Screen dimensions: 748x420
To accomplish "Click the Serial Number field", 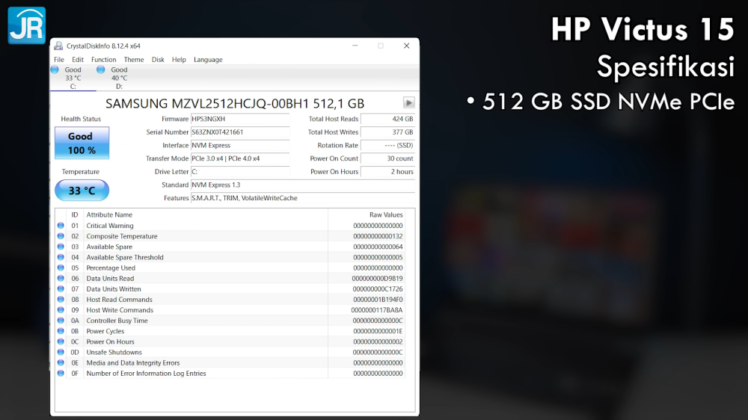I will coord(239,132).
